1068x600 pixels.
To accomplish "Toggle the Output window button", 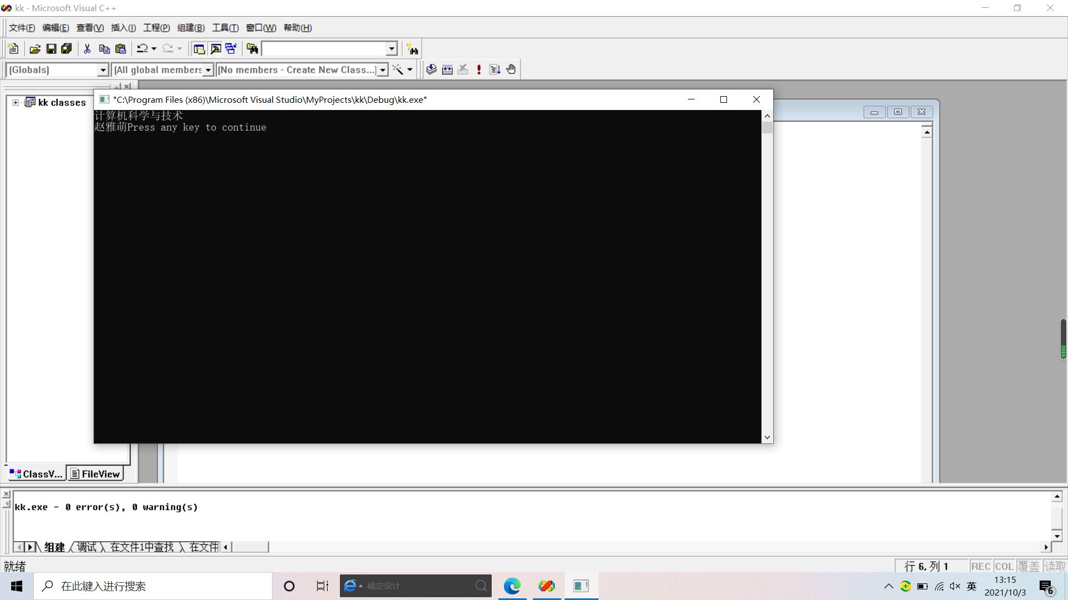I will (x=216, y=49).
